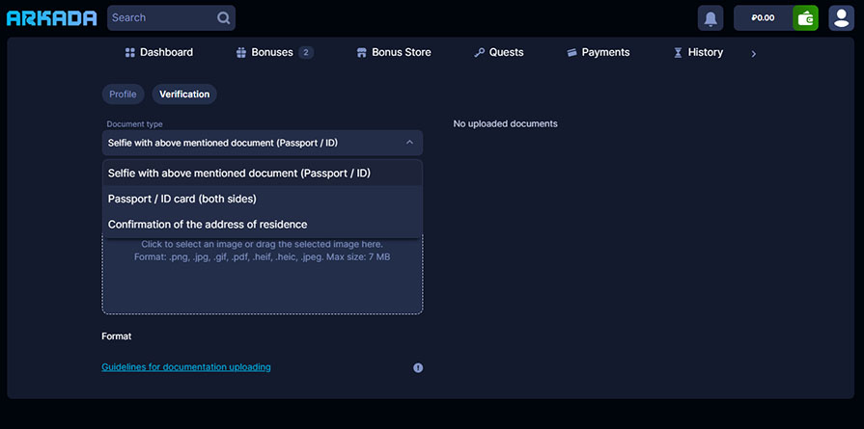Image resolution: width=864 pixels, height=429 pixels.
Task: Switch to the Quests tab
Action: tap(499, 52)
